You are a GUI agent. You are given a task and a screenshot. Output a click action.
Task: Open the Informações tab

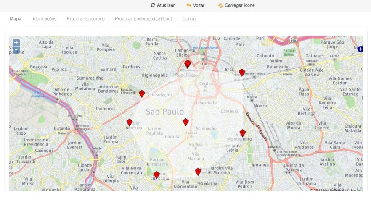44,19
